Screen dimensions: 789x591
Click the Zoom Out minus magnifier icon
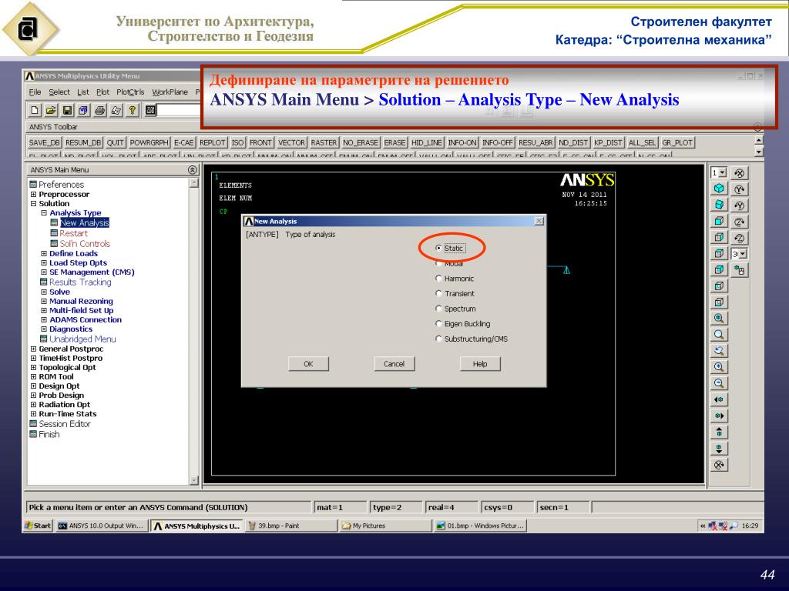719,383
